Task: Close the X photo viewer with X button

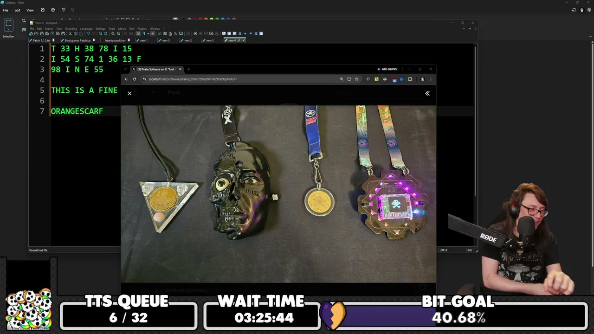Action: (x=129, y=93)
